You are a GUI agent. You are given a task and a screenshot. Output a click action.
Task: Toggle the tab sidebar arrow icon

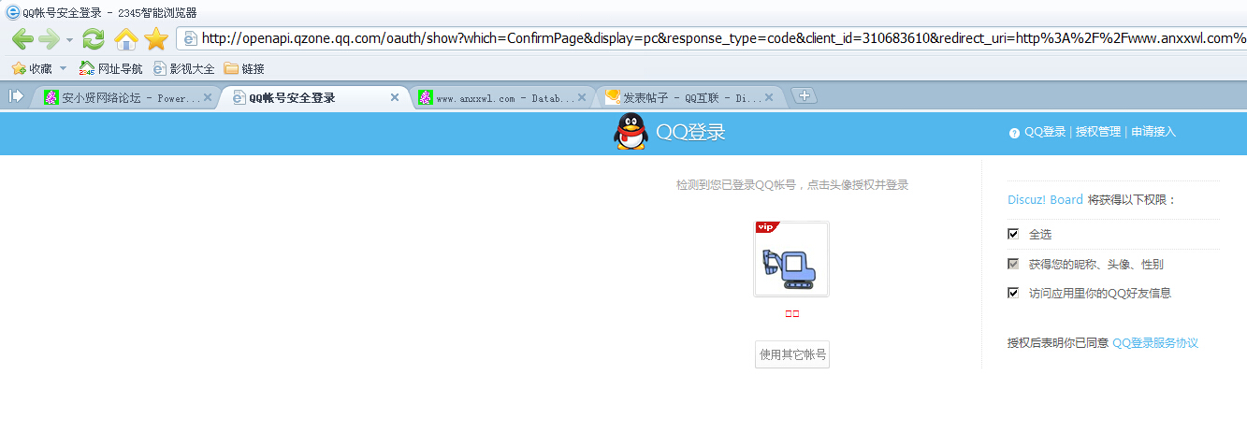16,96
